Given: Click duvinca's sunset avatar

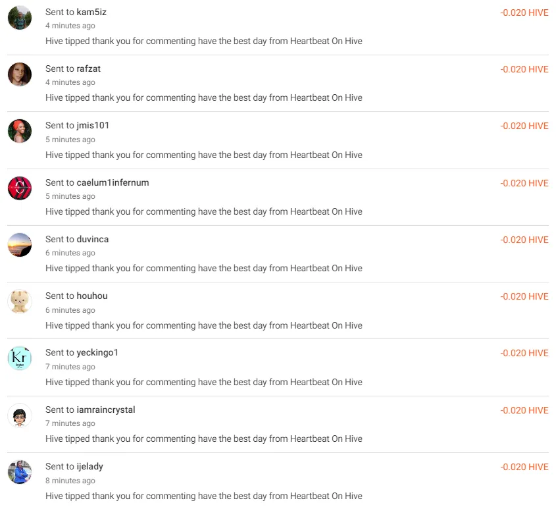Looking at the screenshot, I should [20, 245].
